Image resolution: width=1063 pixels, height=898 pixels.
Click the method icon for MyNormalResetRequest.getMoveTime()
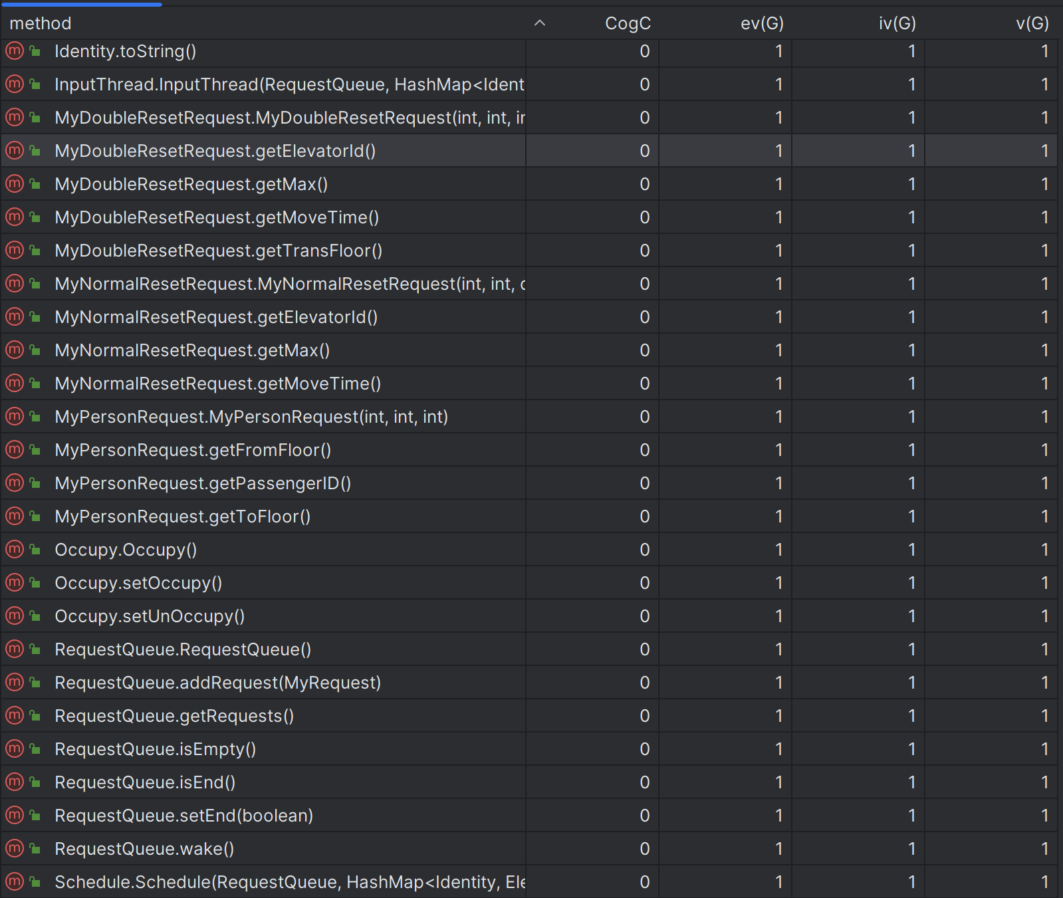pos(15,384)
